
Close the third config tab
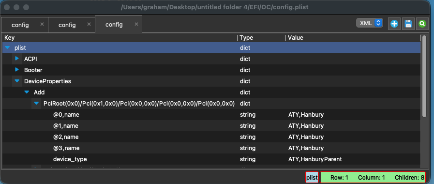tap(136, 24)
